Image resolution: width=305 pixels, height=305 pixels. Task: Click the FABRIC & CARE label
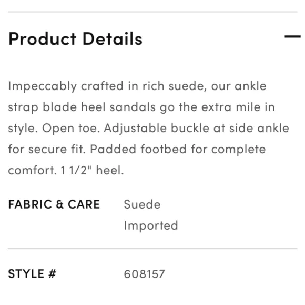click(x=54, y=204)
